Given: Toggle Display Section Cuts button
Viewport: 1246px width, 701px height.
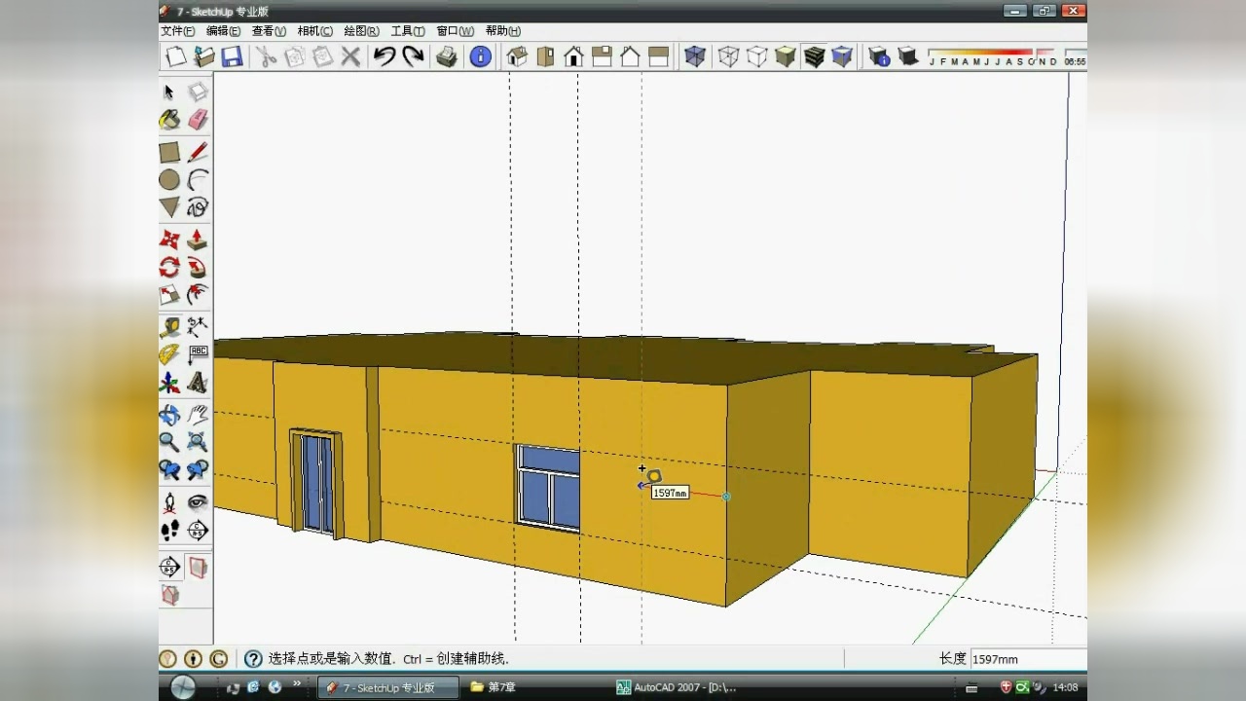Looking at the screenshot, I should coord(169,594).
